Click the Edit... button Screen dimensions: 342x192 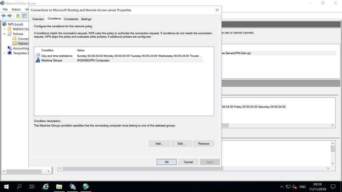click(x=181, y=143)
